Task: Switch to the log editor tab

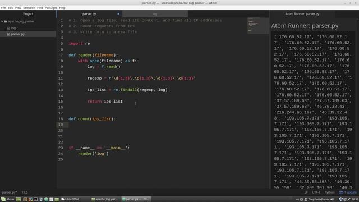Action: [155, 14]
